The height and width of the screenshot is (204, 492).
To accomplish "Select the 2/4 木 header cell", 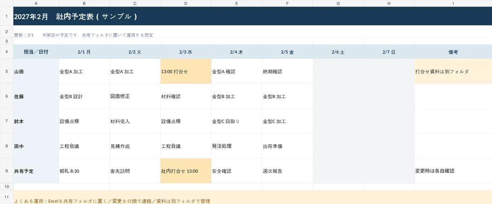I will click(x=237, y=52).
